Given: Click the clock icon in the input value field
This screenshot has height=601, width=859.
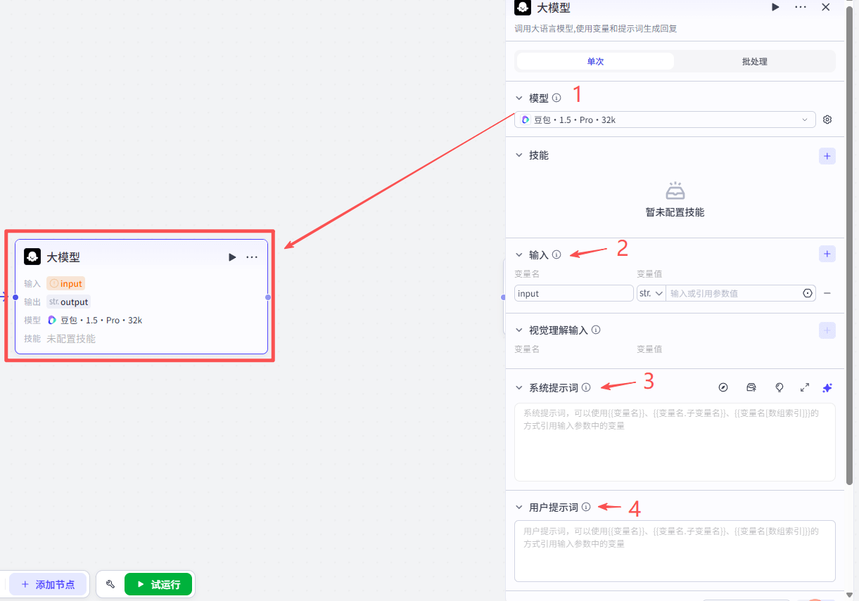Looking at the screenshot, I should pos(807,293).
